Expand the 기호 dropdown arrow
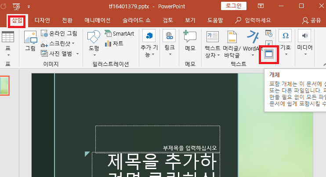The width and height of the screenshot is (326, 177). click(286, 54)
